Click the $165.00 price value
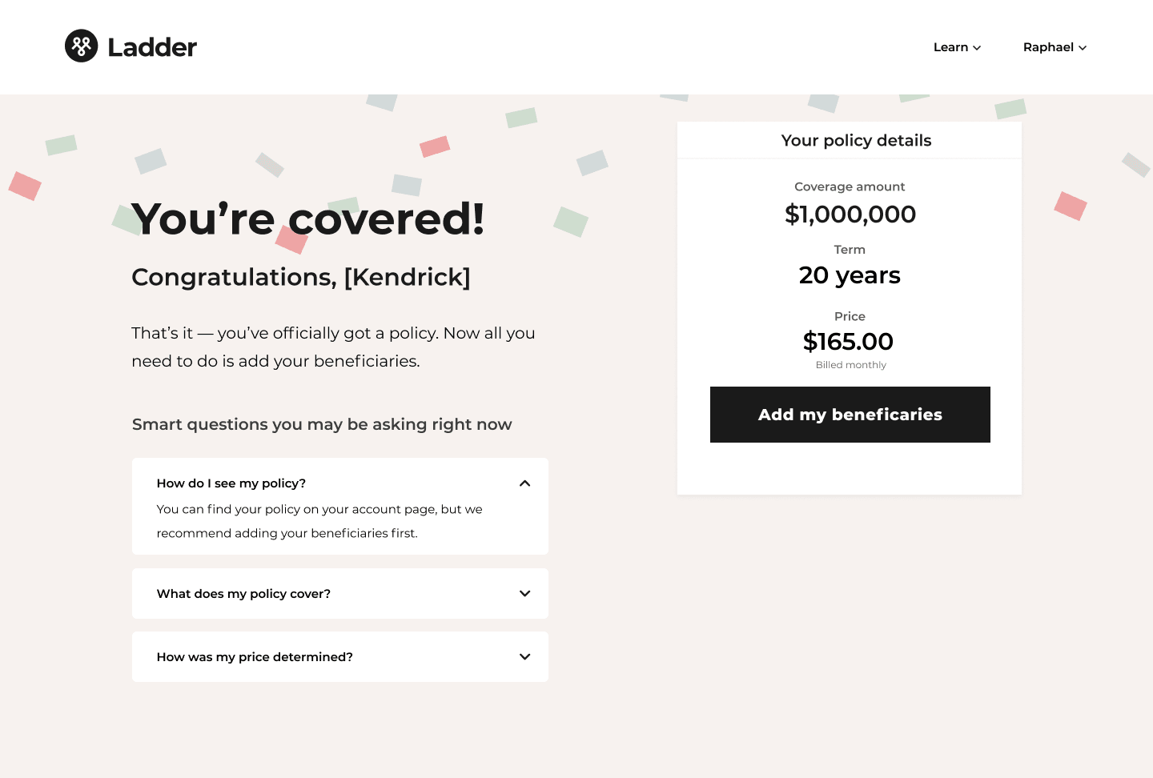 [848, 342]
